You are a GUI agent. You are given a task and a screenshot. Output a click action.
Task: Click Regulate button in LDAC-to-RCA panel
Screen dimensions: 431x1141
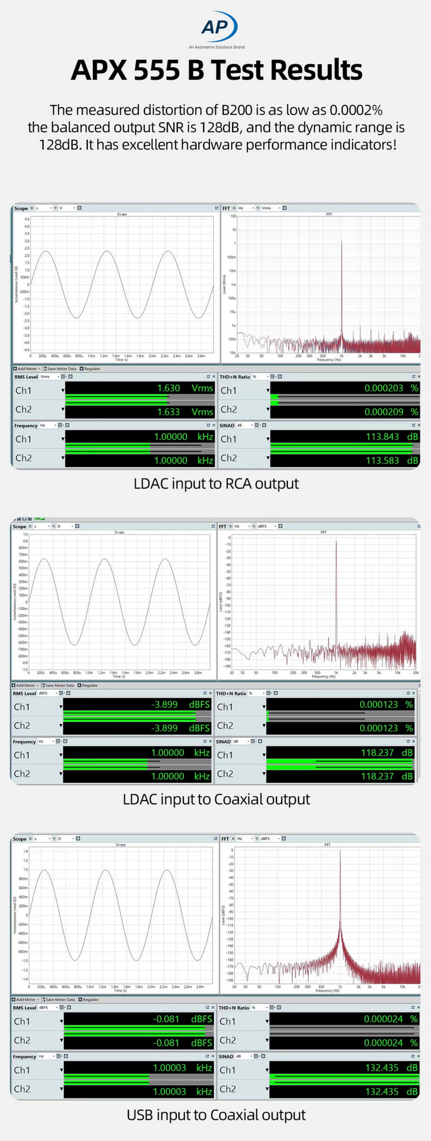coord(90,369)
